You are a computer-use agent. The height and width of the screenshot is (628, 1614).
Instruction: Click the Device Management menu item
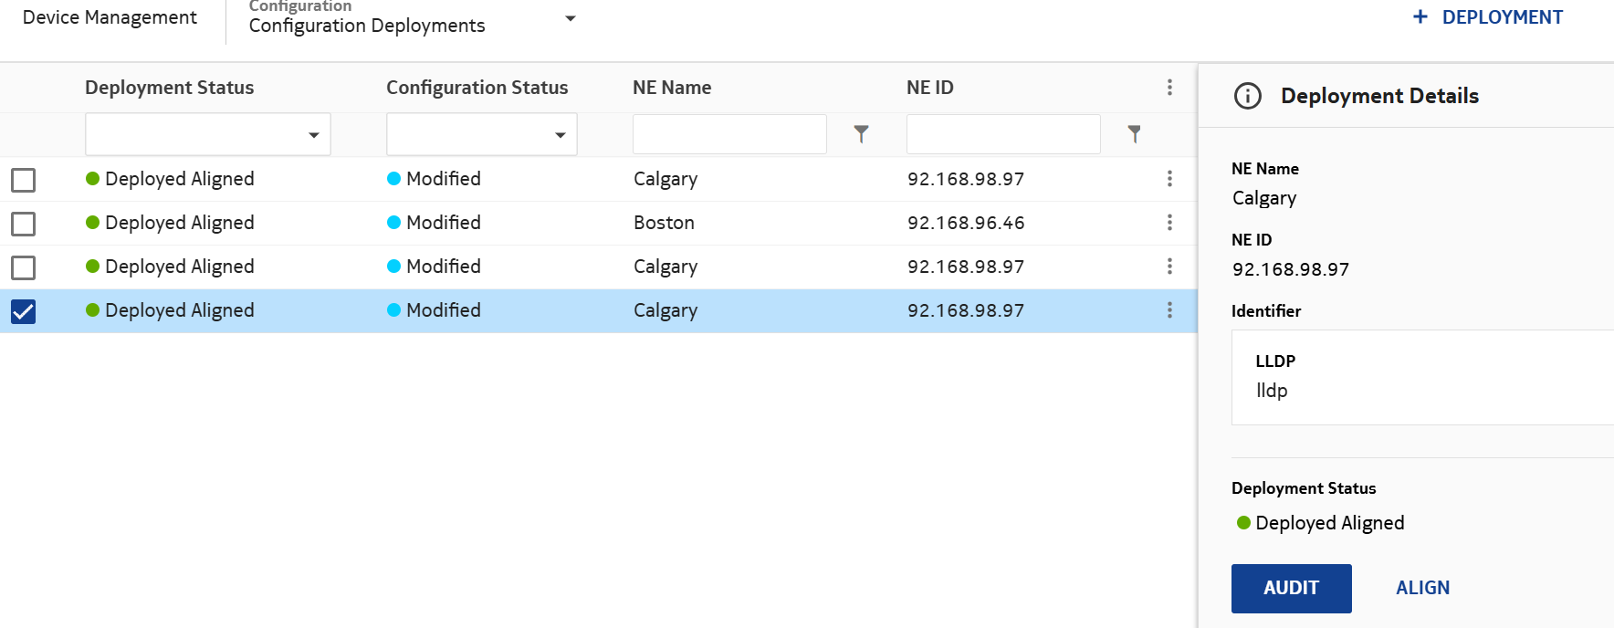tap(110, 17)
